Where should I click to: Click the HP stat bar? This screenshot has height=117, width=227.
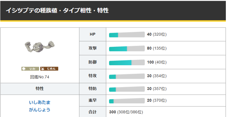[127, 35]
